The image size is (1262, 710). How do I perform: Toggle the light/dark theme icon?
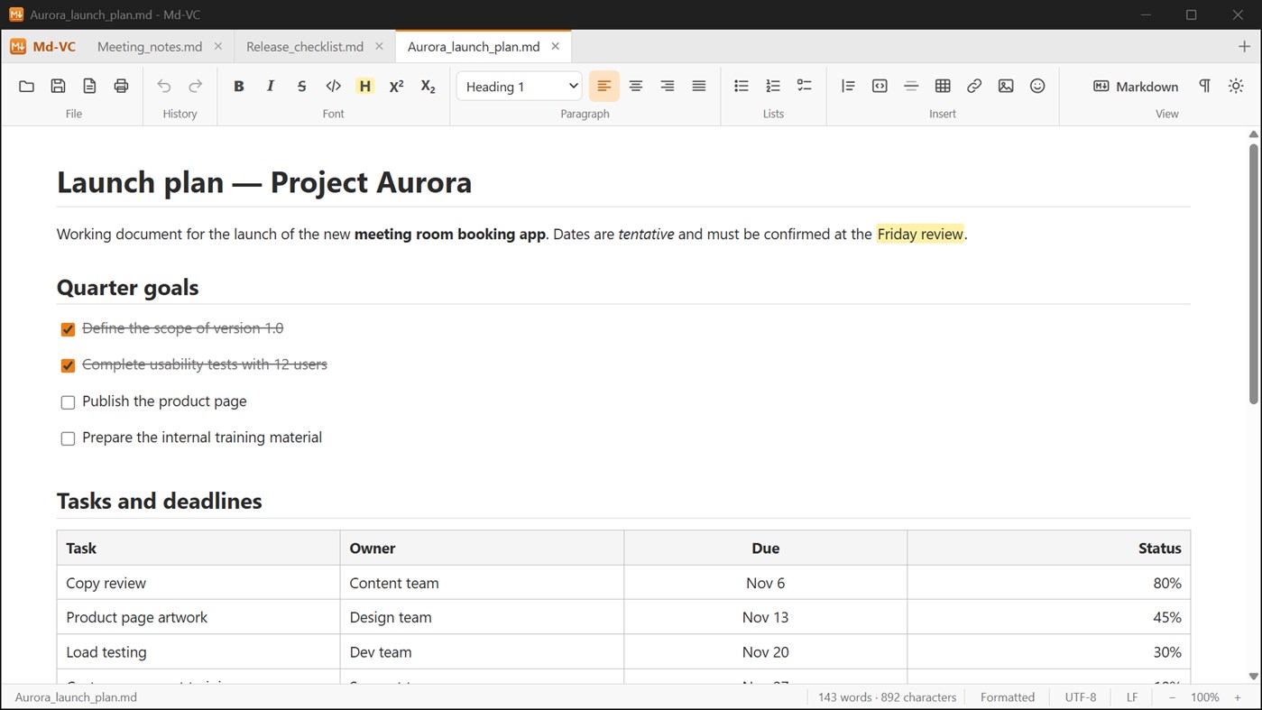[x=1236, y=87]
